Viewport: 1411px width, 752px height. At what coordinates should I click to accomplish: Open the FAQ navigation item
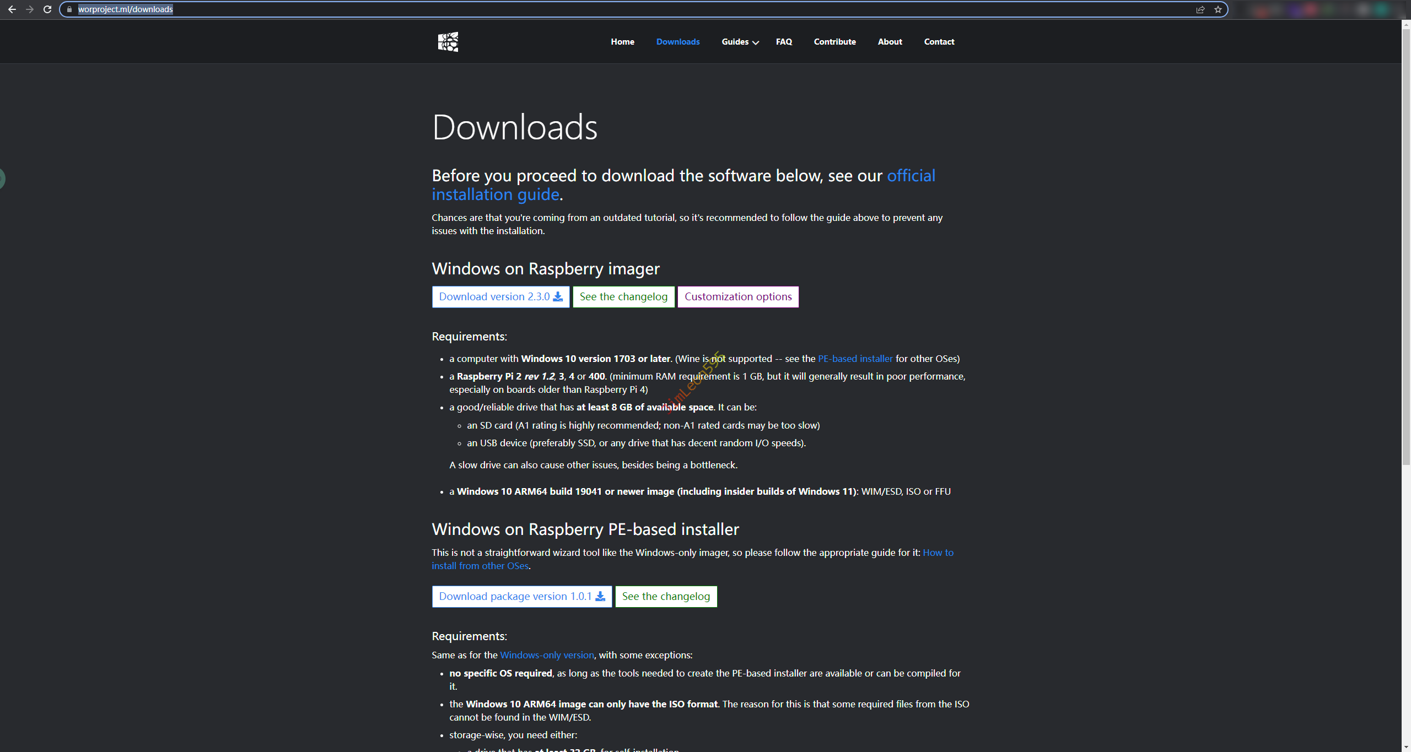click(x=784, y=42)
